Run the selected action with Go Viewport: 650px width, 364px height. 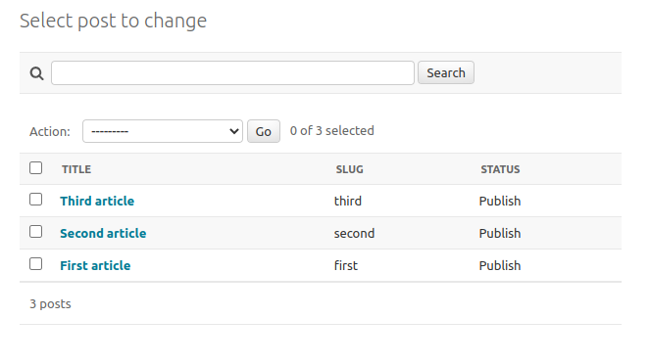pos(264,131)
